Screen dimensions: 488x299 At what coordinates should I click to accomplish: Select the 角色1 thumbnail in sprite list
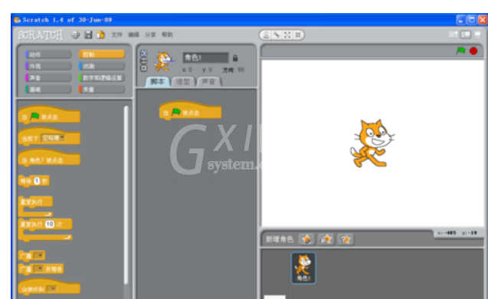(303, 268)
